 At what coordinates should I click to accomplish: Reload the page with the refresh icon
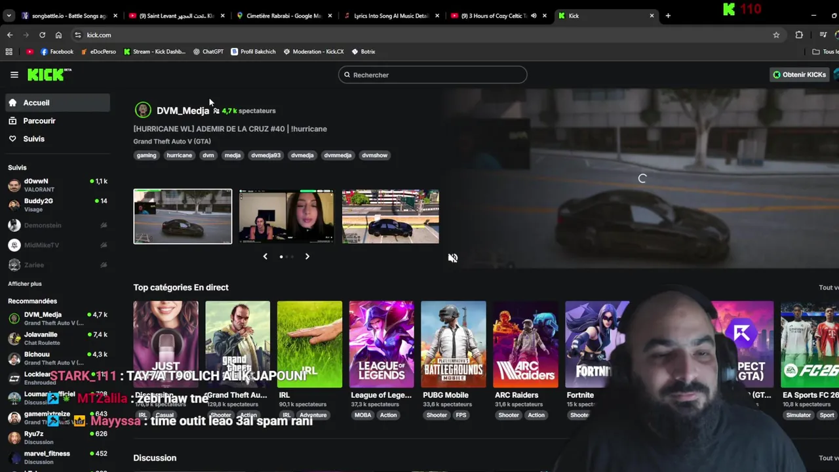(x=42, y=35)
